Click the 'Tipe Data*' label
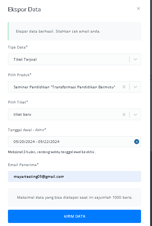The width and height of the screenshot is (152, 226). [x=18, y=47]
